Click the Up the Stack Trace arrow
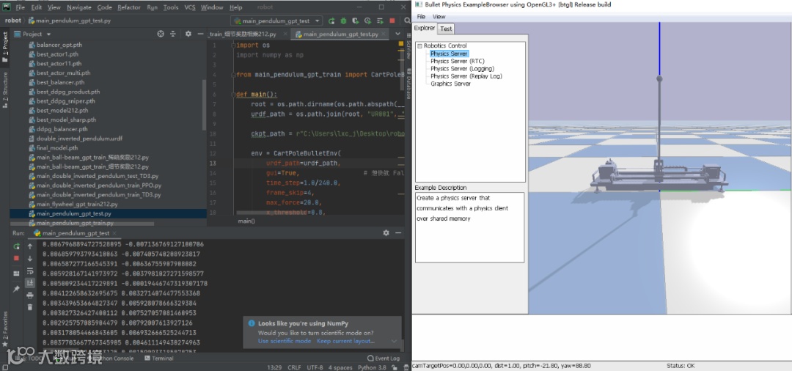The height and width of the screenshot is (371, 792). tap(30, 246)
